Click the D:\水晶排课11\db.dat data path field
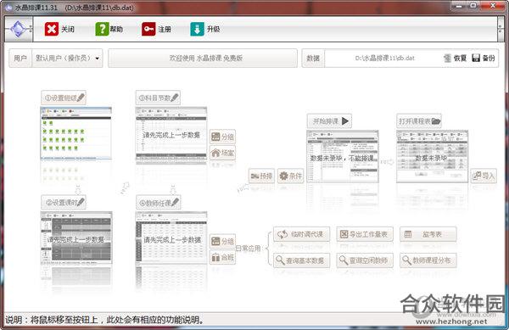Viewport: 509px width, 330px height. [384, 58]
